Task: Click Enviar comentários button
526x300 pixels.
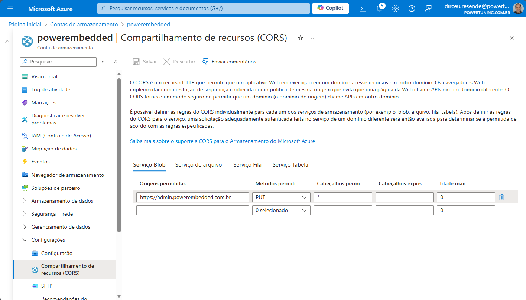Action: 229,62
